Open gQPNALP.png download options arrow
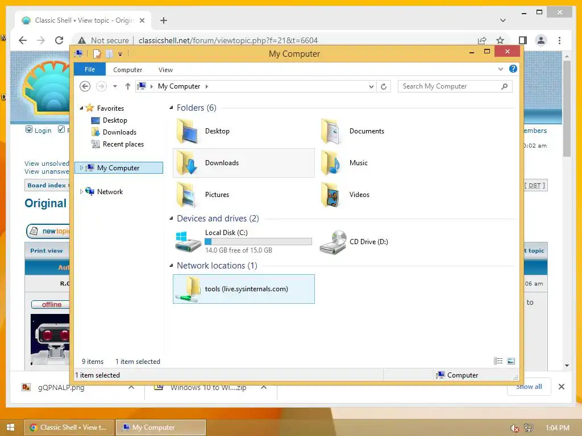 131,387
